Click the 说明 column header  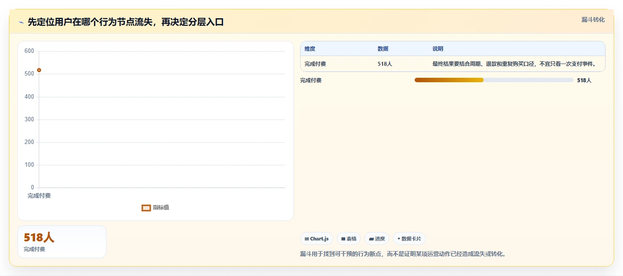[x=438, y=49]
